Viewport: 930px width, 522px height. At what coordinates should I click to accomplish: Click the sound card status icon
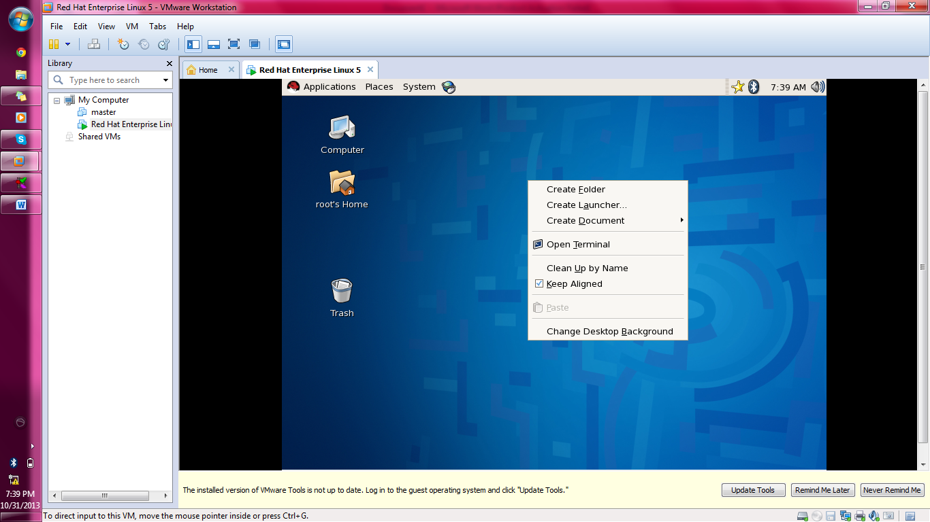coord(874,516)
